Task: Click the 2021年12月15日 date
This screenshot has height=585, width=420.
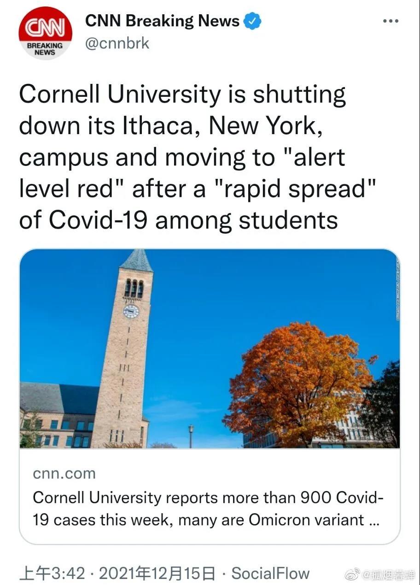Action: (157, 574)
